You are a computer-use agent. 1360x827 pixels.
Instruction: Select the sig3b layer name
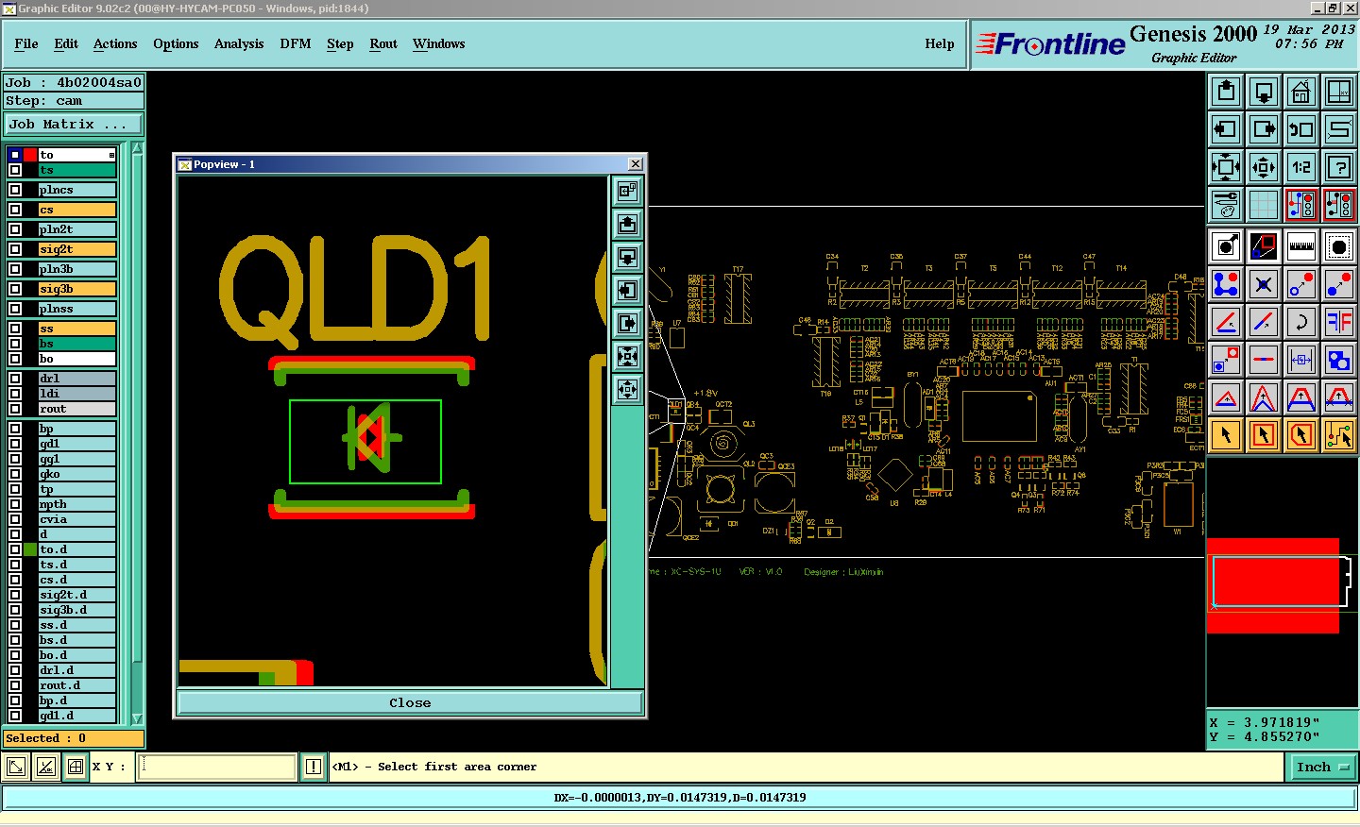76,289
